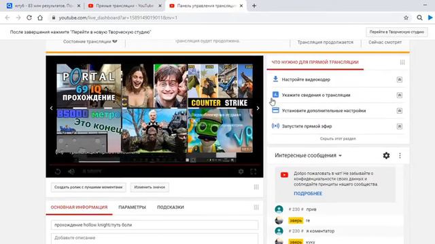Open the 'ПОДСКАЗКИ' tab
The height and width of the screenshot is (244, 435).
(x=171, y=207)
